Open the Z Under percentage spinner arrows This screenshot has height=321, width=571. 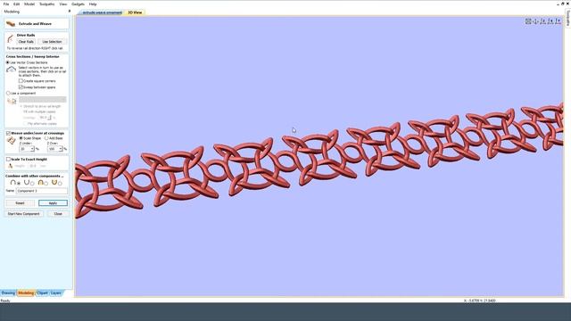33,149
